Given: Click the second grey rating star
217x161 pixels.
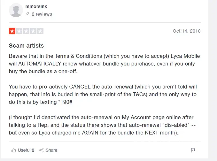Looking at the screenshot, I should pos(19,31).
